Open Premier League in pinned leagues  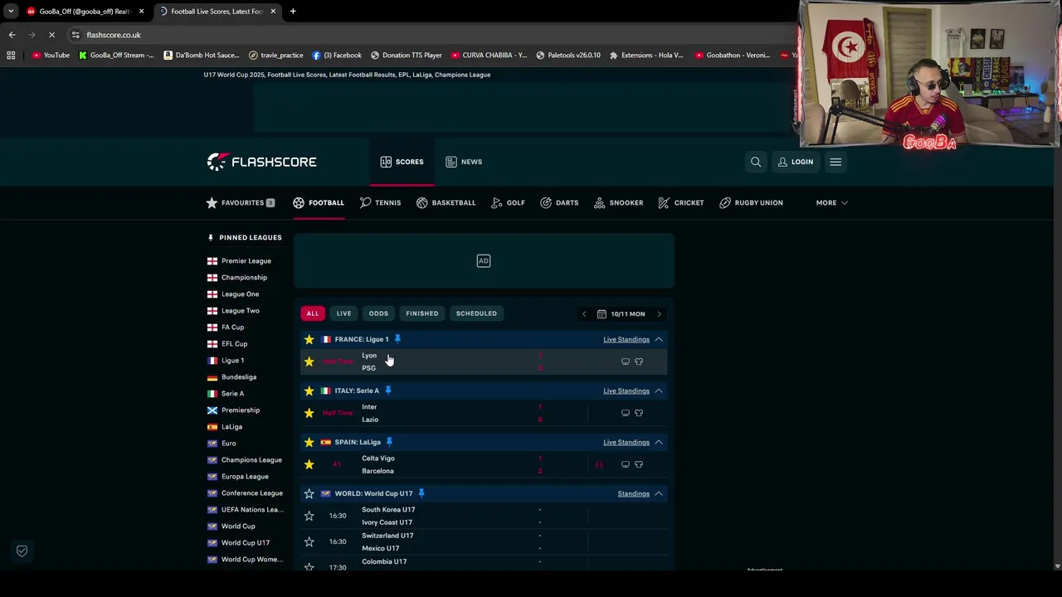pyautogui.click(x=246, y=261)
